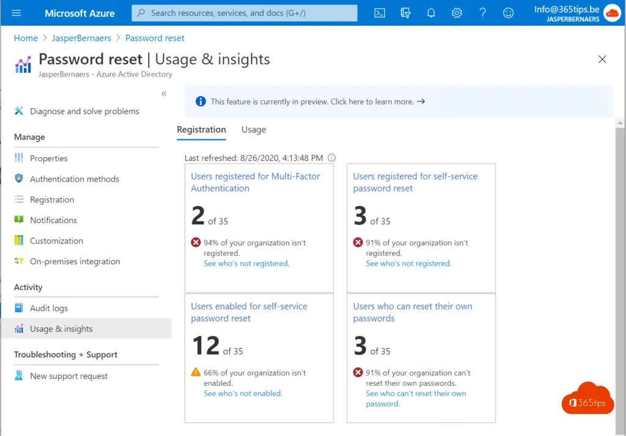Click the account avatar picture

click(x=612, y=13)
